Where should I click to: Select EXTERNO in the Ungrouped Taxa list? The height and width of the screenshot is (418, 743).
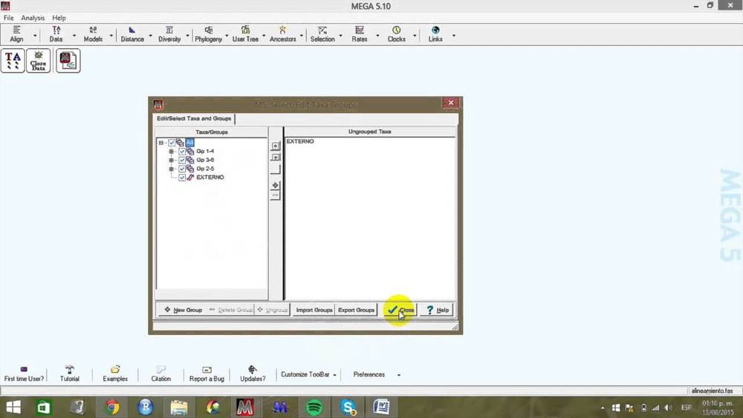pyautogui.click(x=300, y=141)
